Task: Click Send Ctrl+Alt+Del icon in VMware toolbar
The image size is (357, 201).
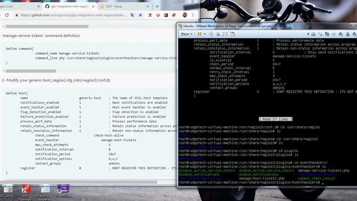Action: tap(211, 34)
